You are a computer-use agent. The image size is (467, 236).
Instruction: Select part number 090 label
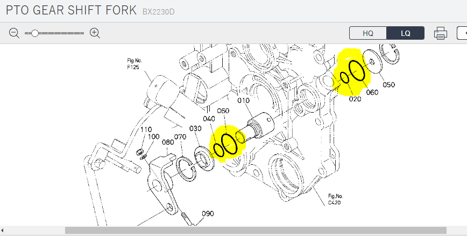(x=208, y=213)
